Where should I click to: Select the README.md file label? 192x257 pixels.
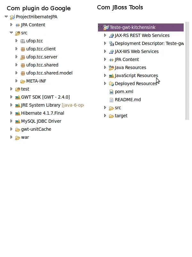tap(128, 100)
